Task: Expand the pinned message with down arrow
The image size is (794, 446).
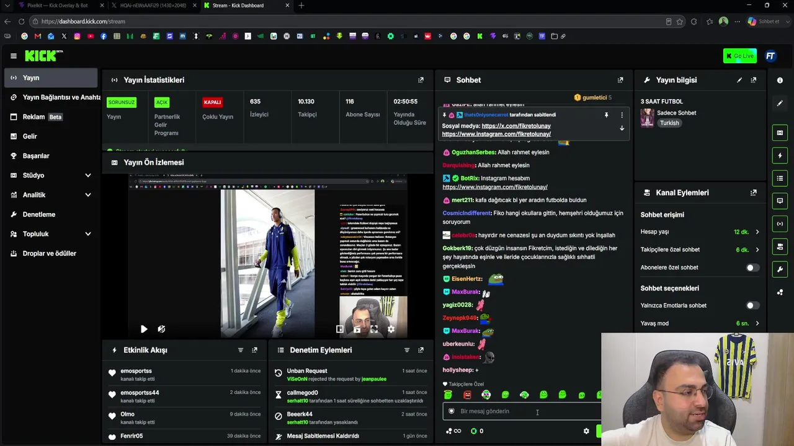Action: (622, 128)
